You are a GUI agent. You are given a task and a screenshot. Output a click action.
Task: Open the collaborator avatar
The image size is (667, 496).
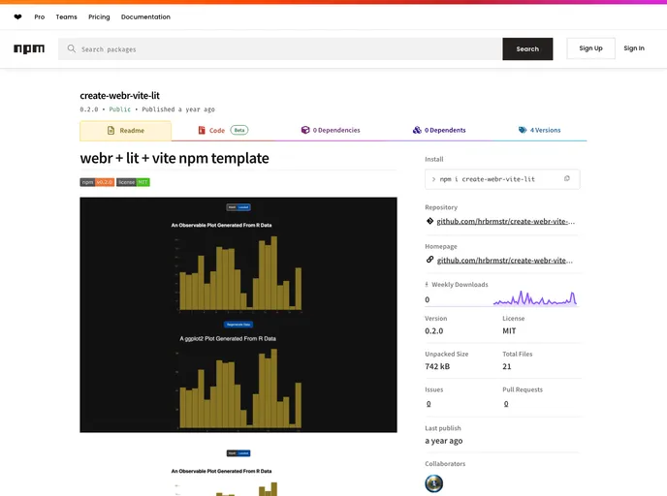pyautogui.click(x=434, y=483)
